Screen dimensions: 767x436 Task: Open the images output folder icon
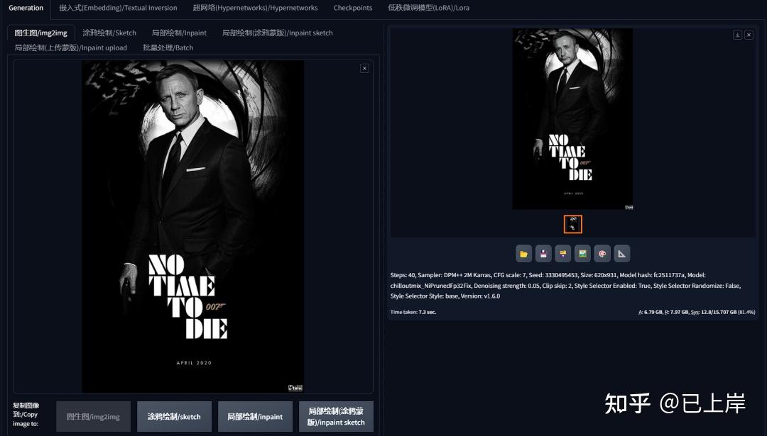click(523, 254)
